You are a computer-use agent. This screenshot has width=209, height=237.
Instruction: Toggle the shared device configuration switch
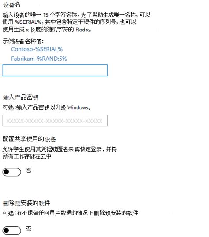11,172
